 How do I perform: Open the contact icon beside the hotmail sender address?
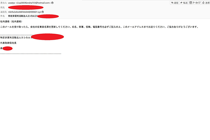tap(52, 3)
